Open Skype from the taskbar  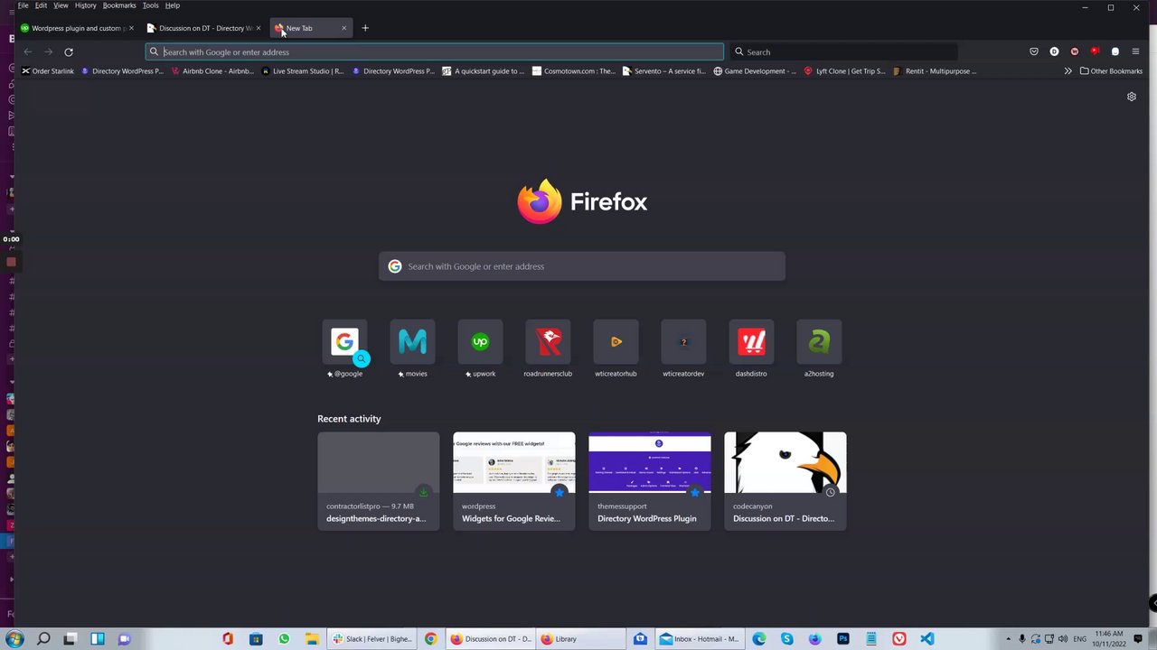(787, 638)
